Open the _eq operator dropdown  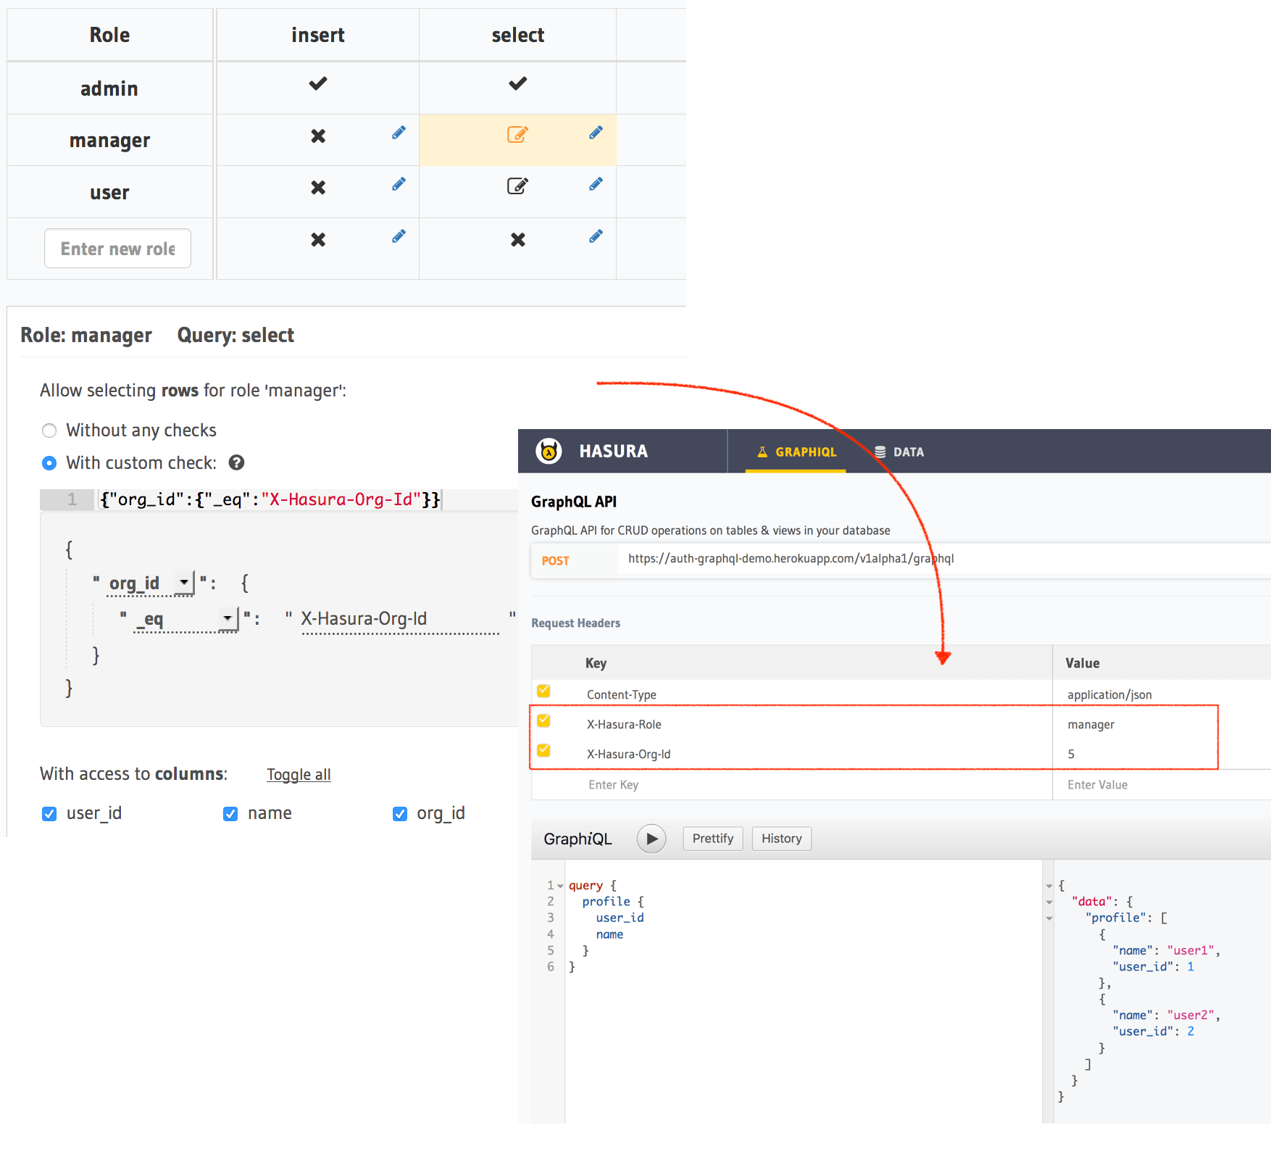coord(228,618)
